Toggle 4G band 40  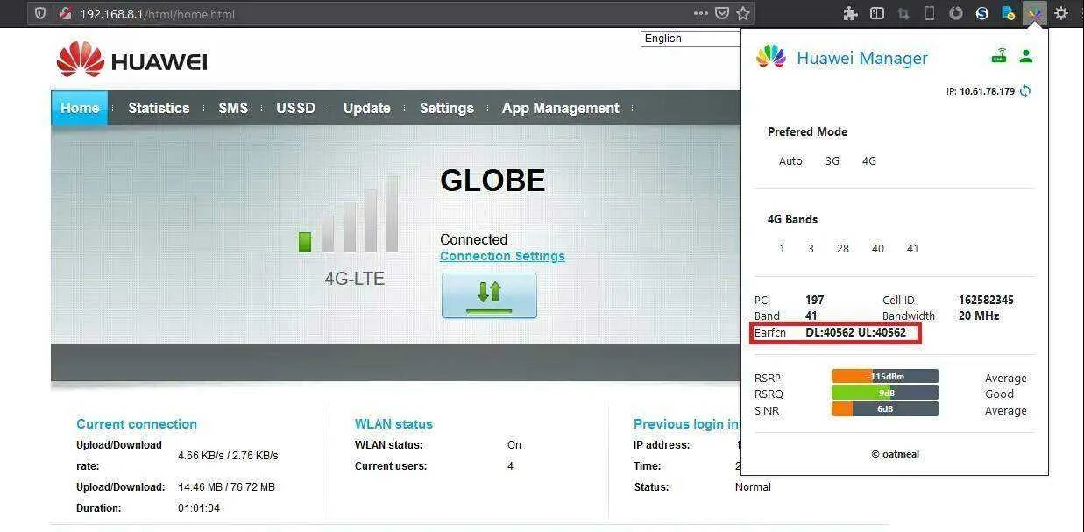coord(878,249)
